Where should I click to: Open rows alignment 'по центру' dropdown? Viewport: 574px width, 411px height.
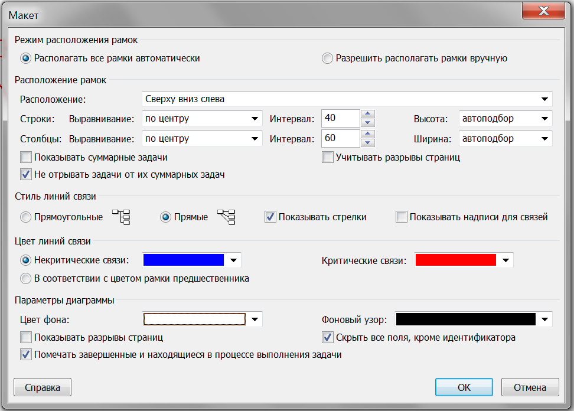coord(255,119)
